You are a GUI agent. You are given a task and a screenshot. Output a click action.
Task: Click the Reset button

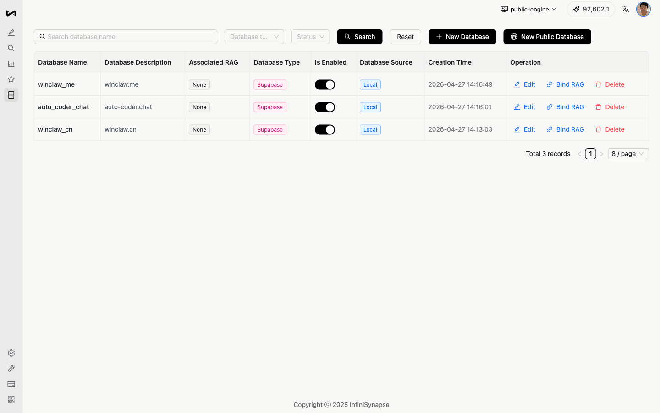click(x=405, y=37)
